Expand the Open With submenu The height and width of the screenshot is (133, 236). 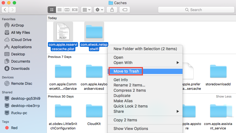coord(145,63)
